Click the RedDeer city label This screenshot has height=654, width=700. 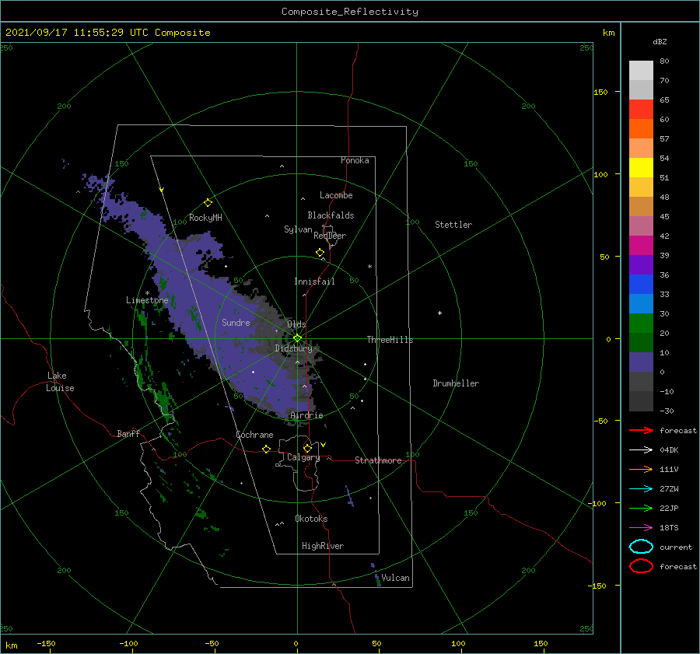click(x=330, y=236)
